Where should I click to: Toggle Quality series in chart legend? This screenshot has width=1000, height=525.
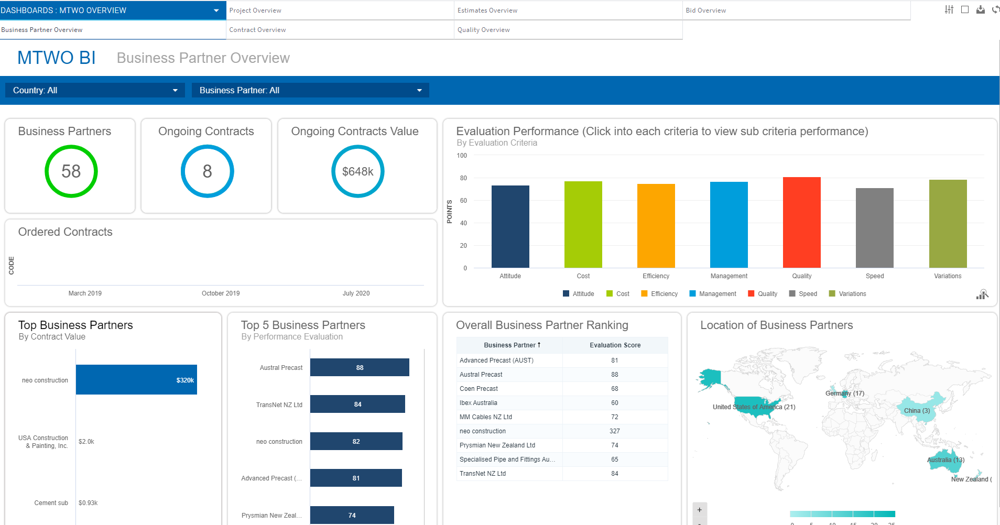763,294
